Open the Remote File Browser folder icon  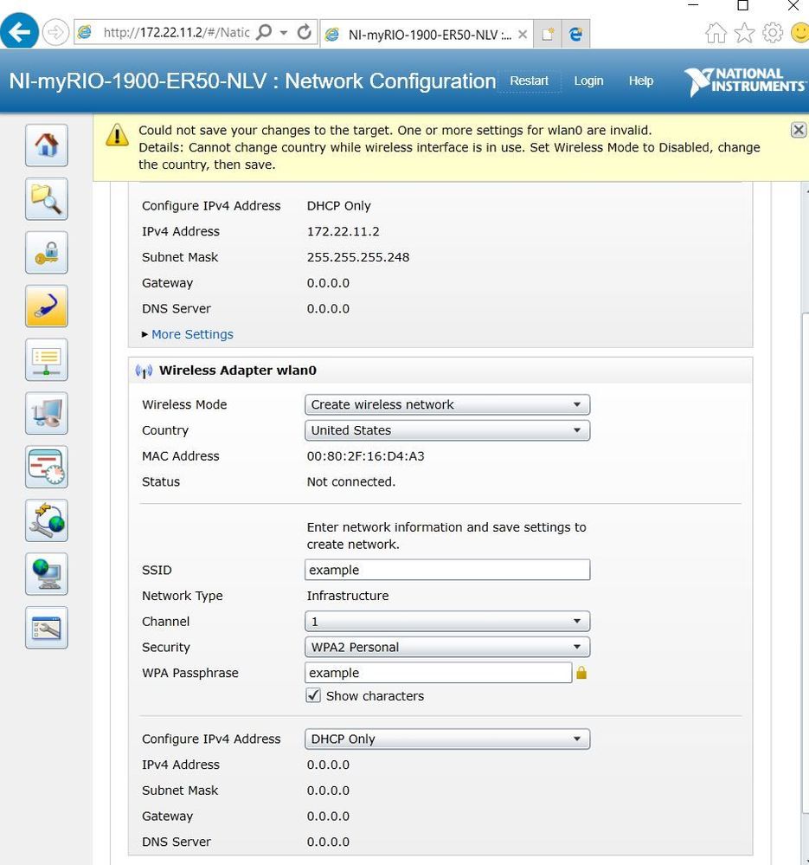(47, 199)
